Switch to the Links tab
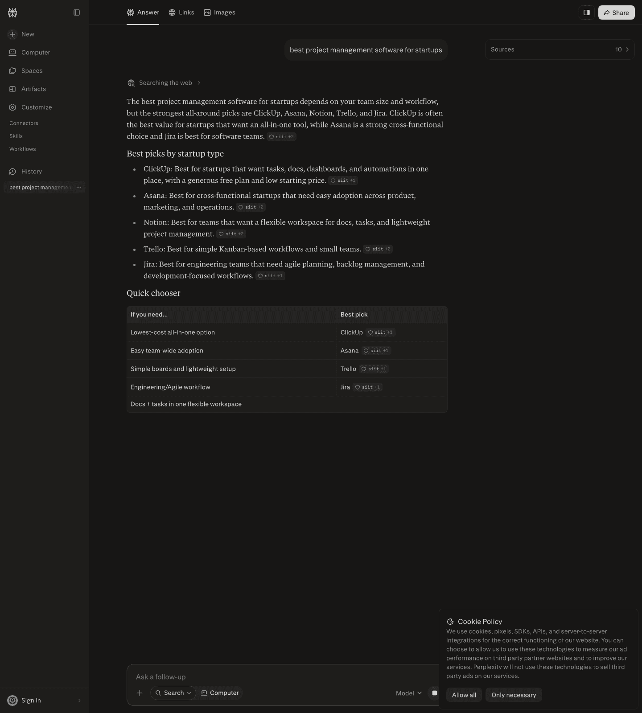The height and width of the screenshot is (713, 642). [x=181, y=12]
